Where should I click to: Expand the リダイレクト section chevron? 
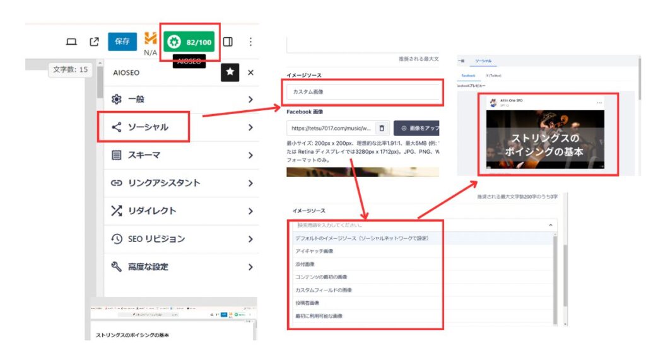coord(250,211)
